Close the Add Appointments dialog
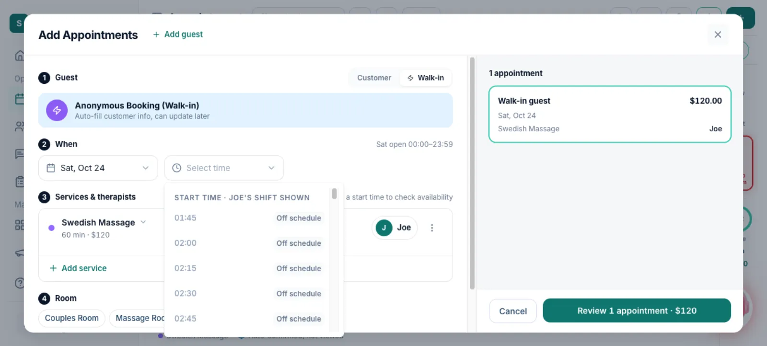The height and width of the screenshot is (346, 767). [718, 35]
